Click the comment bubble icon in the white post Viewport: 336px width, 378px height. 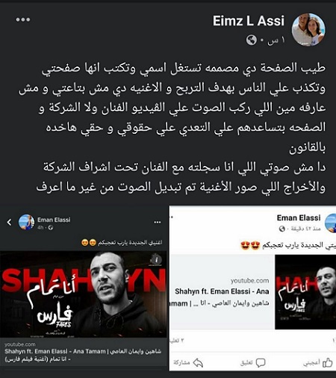[x=261, y=363]
